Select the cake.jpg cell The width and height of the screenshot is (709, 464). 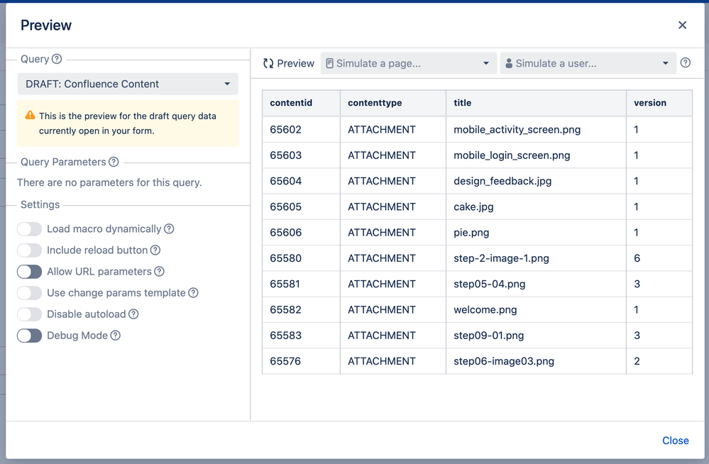(x=537, y=207)
